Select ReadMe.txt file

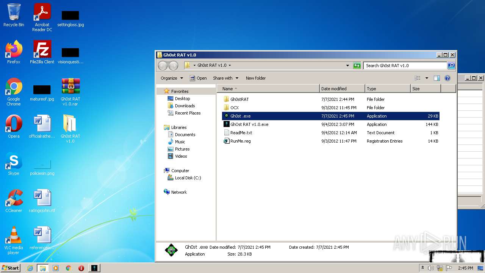click(330, 133)
